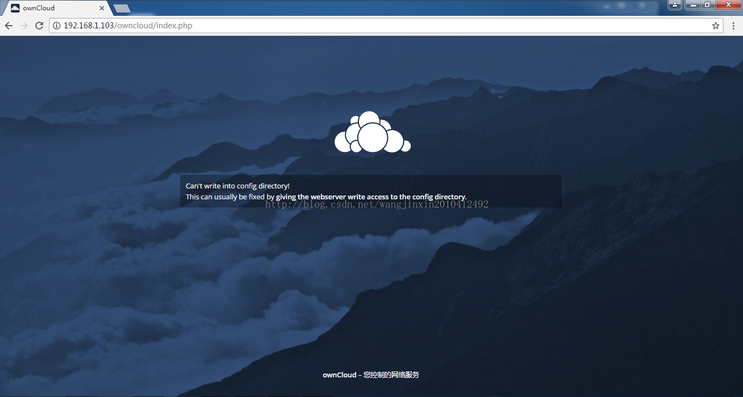The height and width of the screenshot is (397, 743).
Task: Click "giving the webserver write access" bold text
Action: pos(332,197)
